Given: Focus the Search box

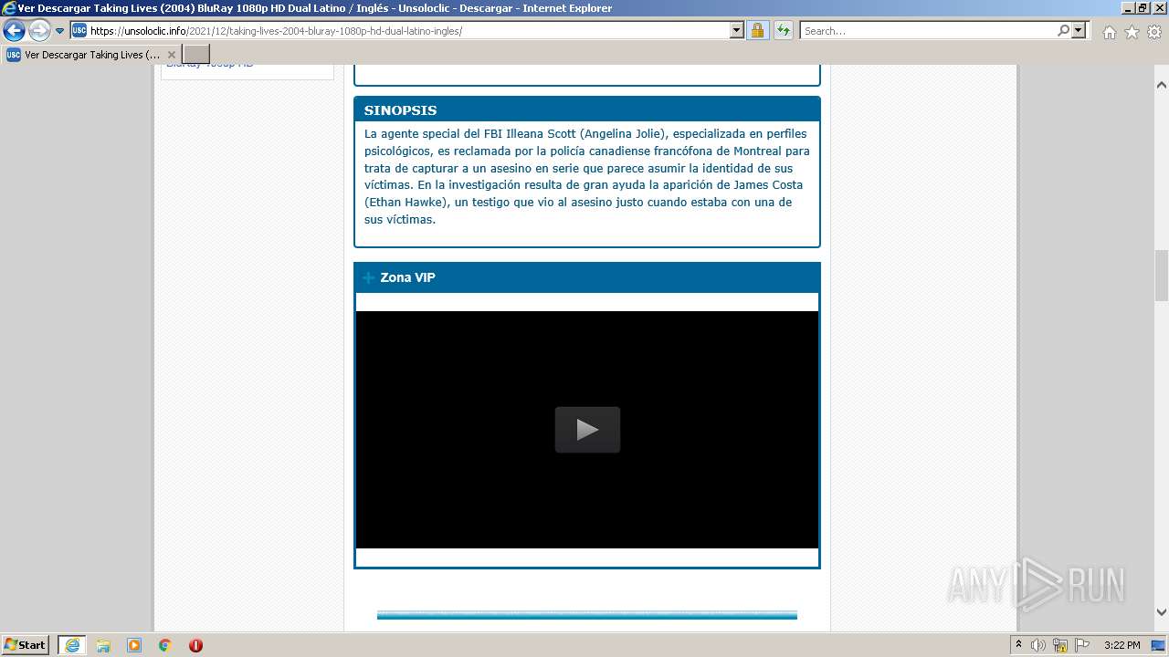Looking at the screenshot, I should tap(928, 31).
